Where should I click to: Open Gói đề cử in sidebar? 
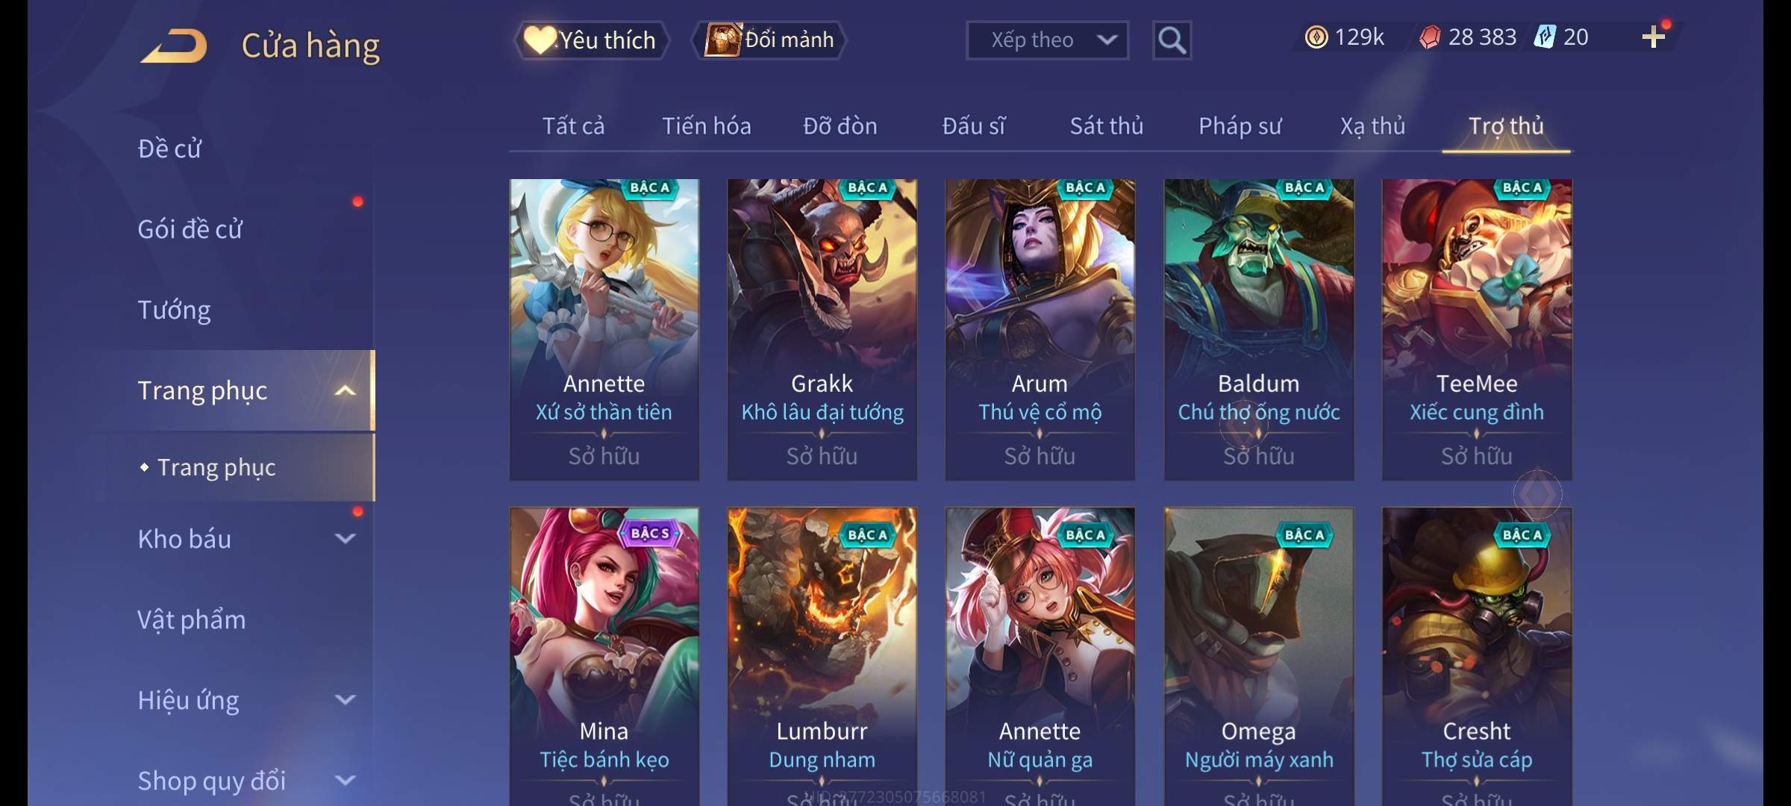[x=190, y=228]
